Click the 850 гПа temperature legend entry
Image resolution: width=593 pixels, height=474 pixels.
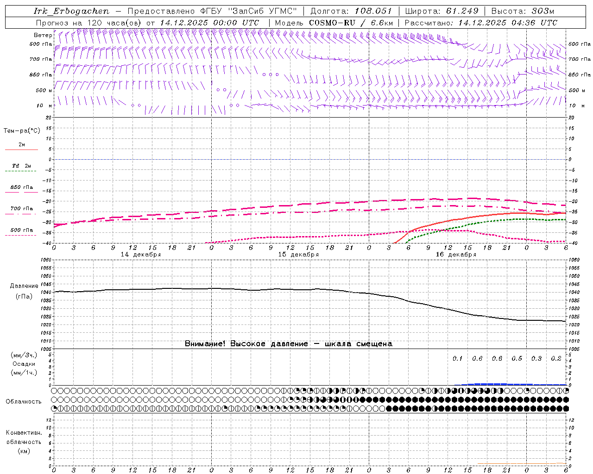click(x=21, y=187)
